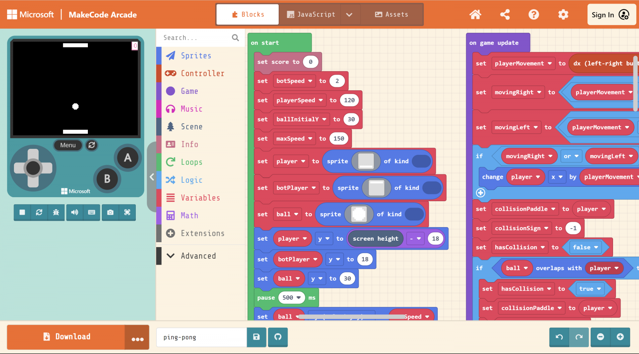Switch to the Blocks tab
The height and width of the screenshot is (354, 639).
[x=248, y=15]
